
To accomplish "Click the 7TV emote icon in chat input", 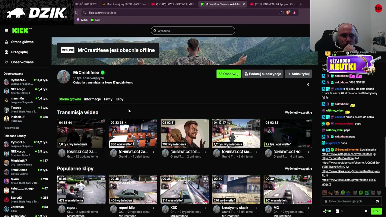I will (x=377, y=201).
